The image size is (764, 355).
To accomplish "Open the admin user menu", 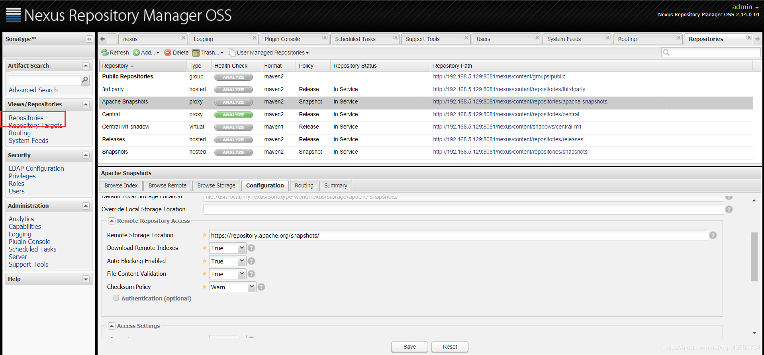I will point(745,7).
